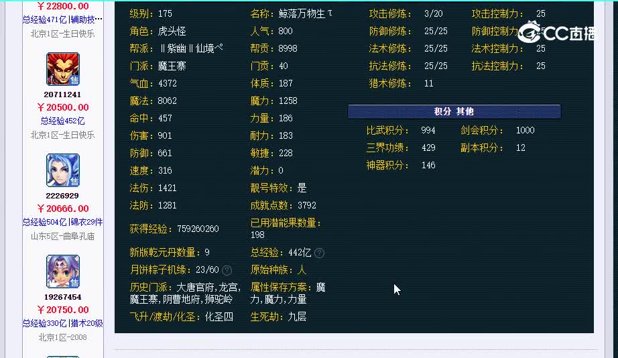Click the help icon next to 总经验 442亿
The width and height of the screenshot is (618, 358).
[x=320, y=253]
